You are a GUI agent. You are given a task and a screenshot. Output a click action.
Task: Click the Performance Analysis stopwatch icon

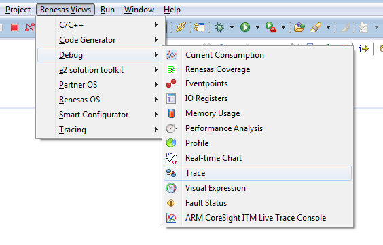click(171, 128)
